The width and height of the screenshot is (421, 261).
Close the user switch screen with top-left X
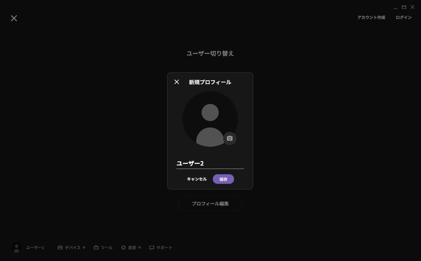14,18
